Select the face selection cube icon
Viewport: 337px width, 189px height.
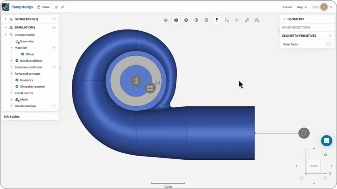[x=186, y=20]
